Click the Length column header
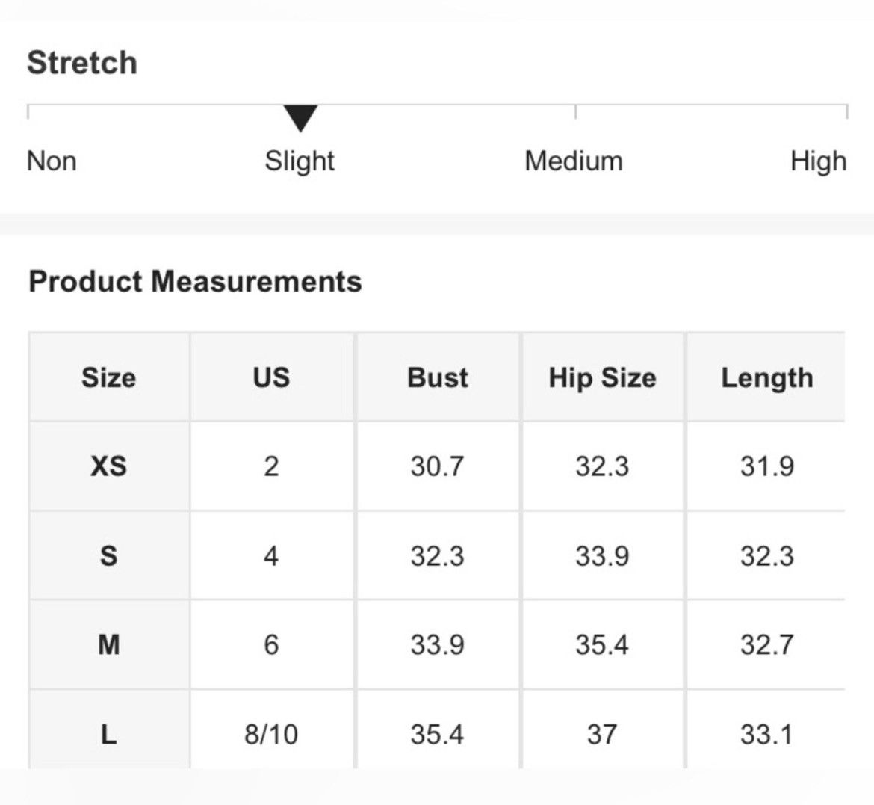The height and width of the screenshot is (805, 874). (x=767, y=377)
